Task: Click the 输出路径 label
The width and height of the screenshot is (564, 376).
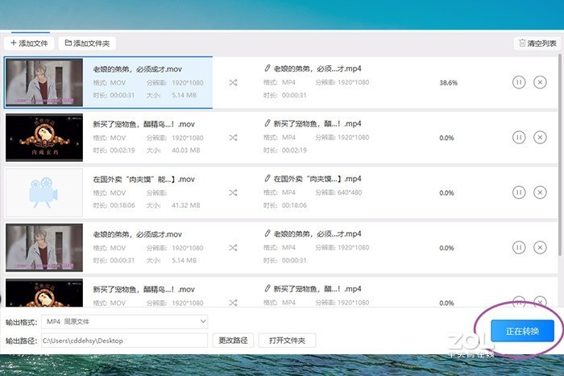Action: [x=21, y=341]
